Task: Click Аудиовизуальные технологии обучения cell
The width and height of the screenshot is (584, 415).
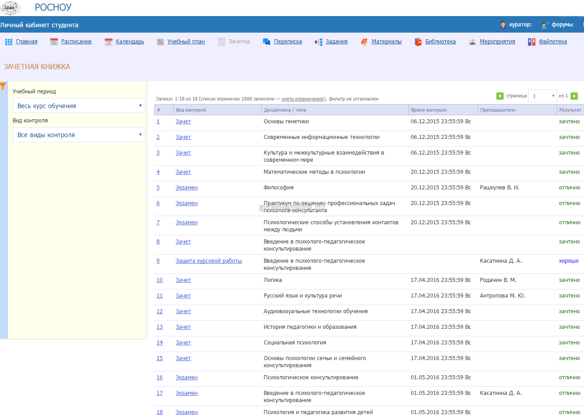Action: point(315,311)
